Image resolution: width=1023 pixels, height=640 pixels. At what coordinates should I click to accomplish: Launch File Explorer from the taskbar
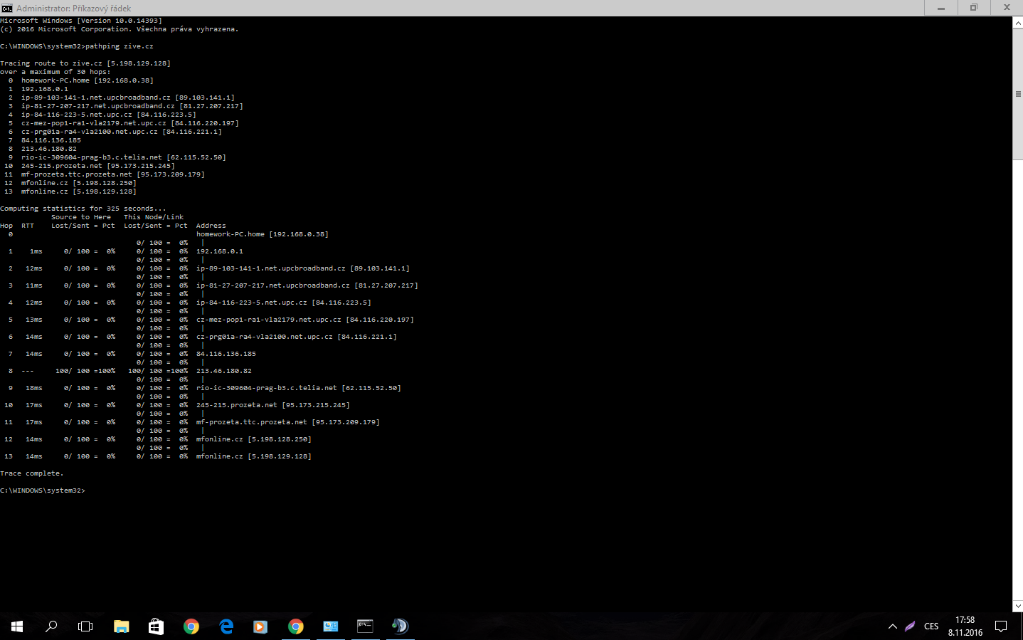tap(122, 626)
